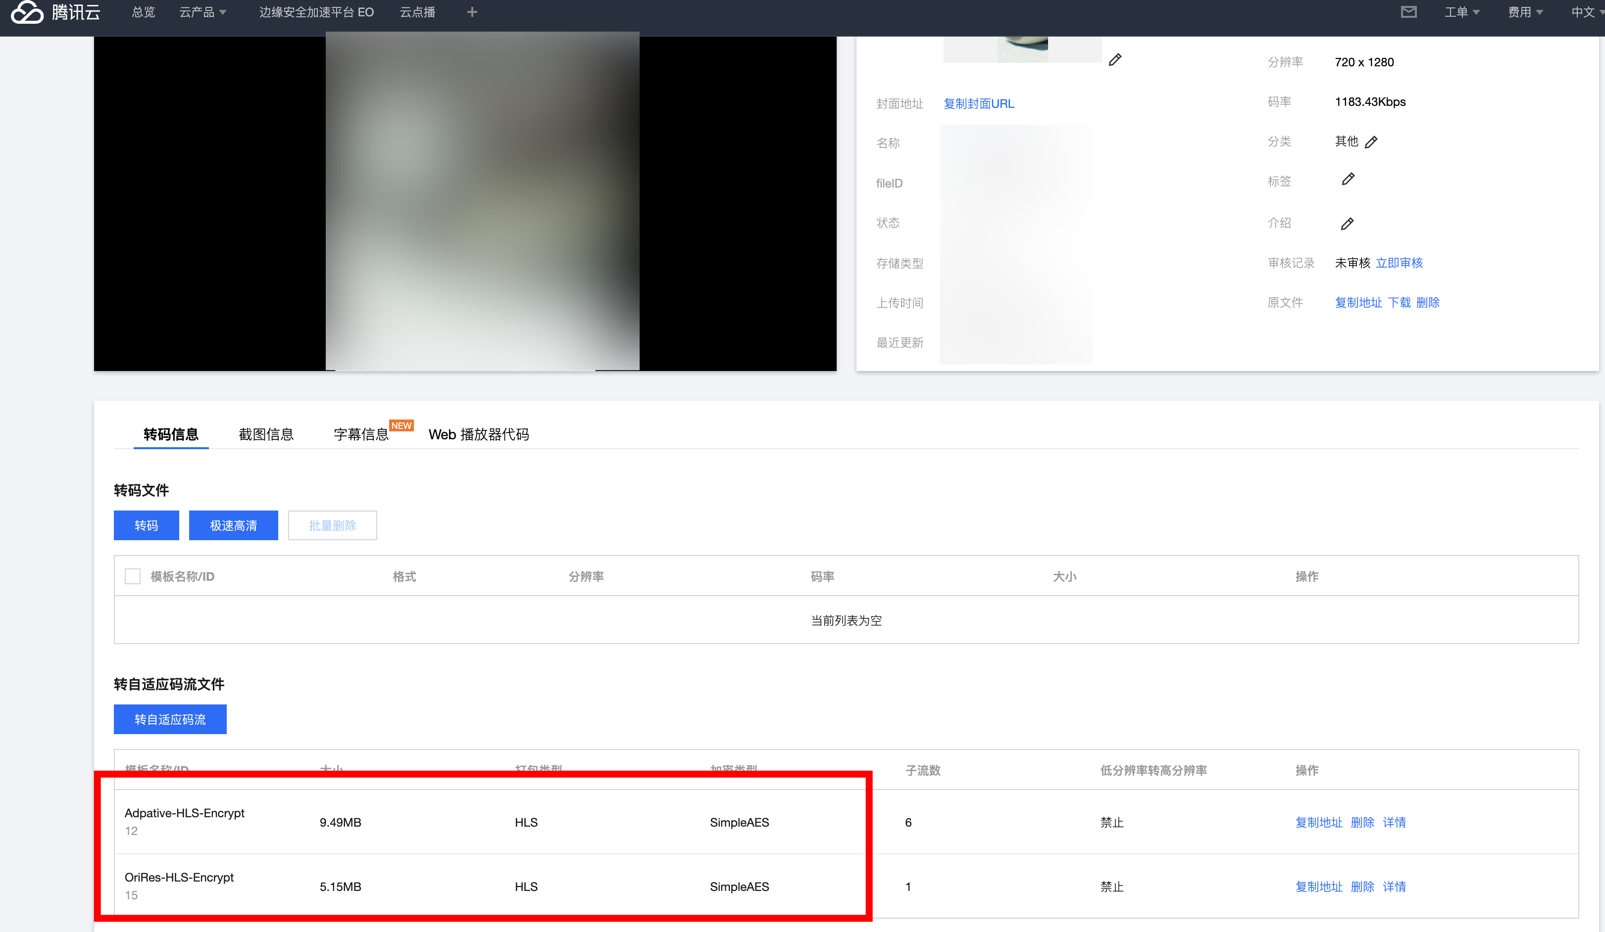Click the 转自适应码流 button

pos(170,719)
